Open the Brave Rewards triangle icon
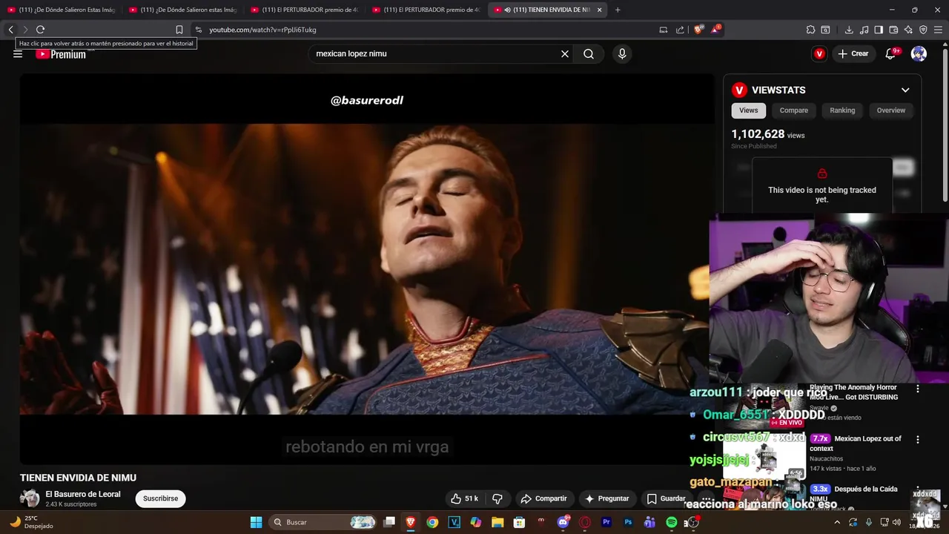 click(715, 30)
